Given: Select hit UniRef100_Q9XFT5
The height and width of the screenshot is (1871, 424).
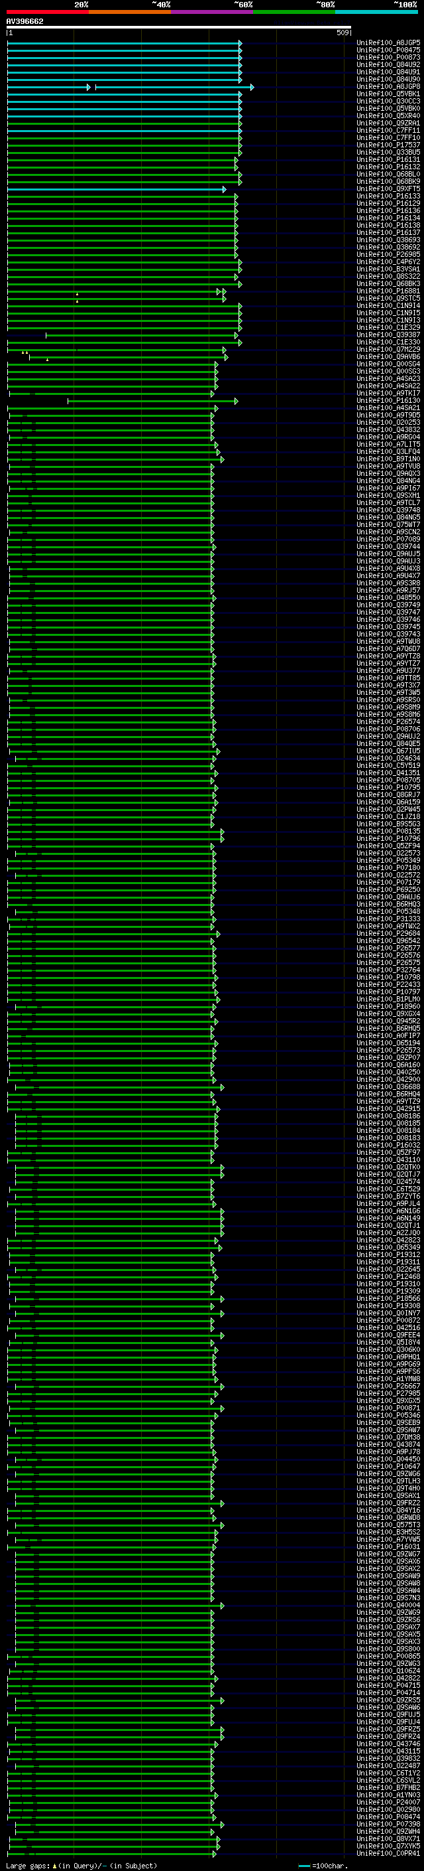Looking at the screenshot, I should point(388,189).
